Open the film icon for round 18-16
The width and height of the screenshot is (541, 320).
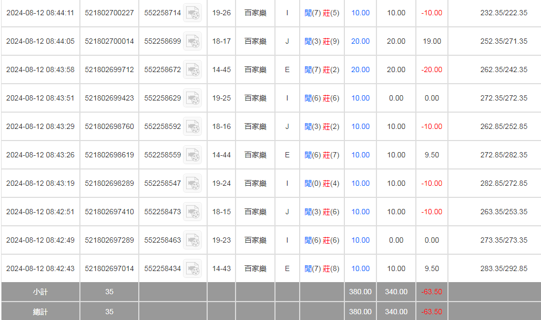[193, 126]
